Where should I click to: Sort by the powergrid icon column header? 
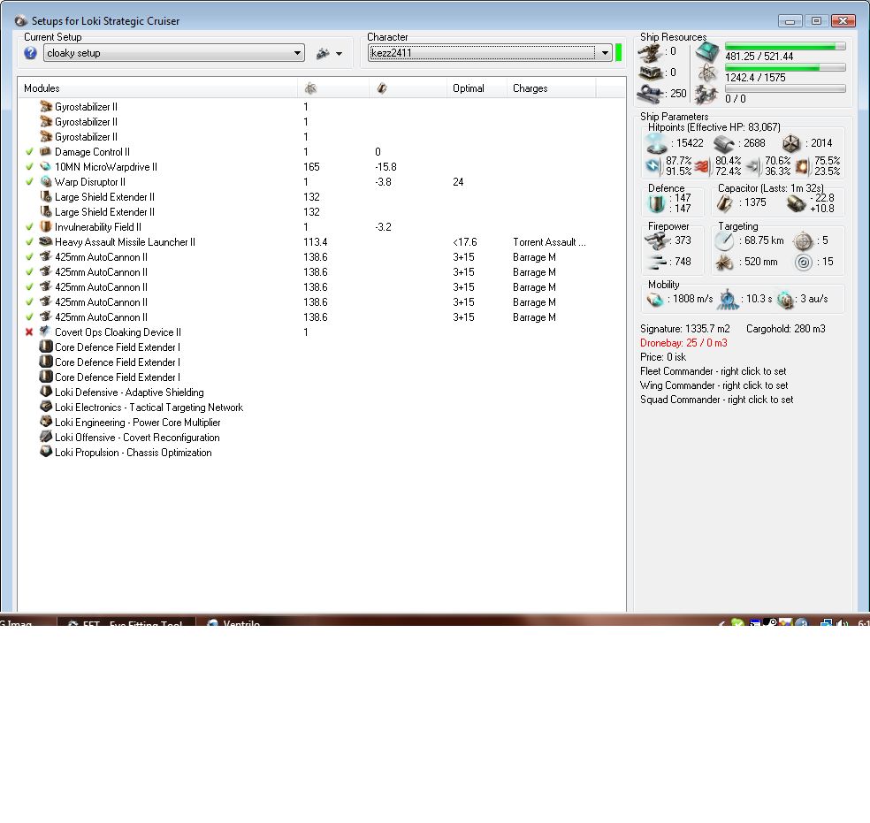tap(408, 88)
